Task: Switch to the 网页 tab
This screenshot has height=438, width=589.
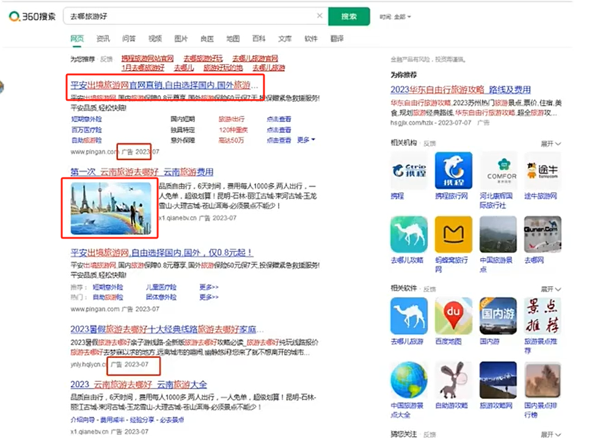Action: click(77, 38)
